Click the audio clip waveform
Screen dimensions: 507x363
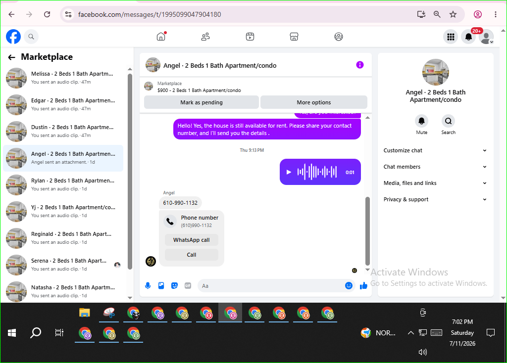(317, 172)
